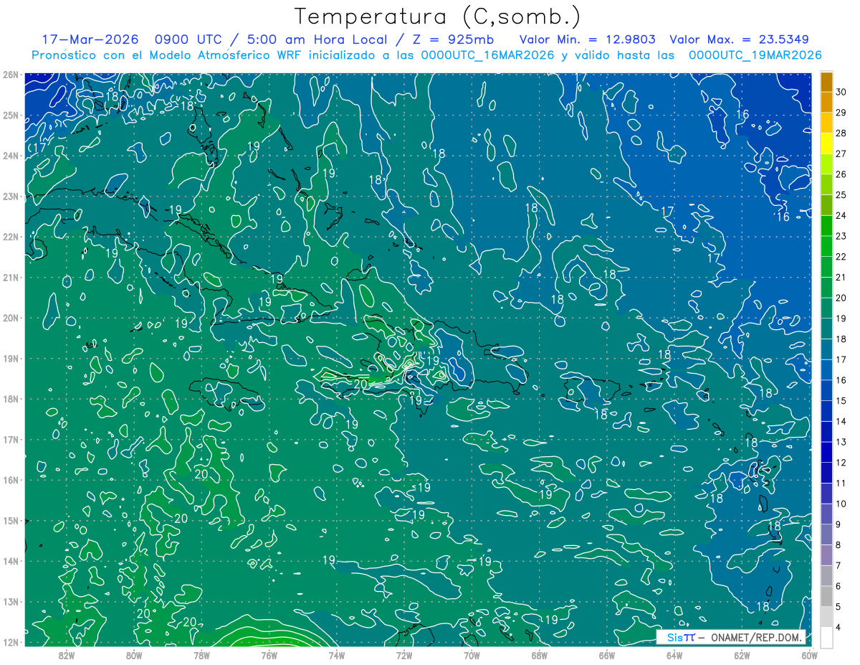Screen dimensions: 860x665
Task: Click the 23N latitude axis label
Action: click(x=11, y=197)
